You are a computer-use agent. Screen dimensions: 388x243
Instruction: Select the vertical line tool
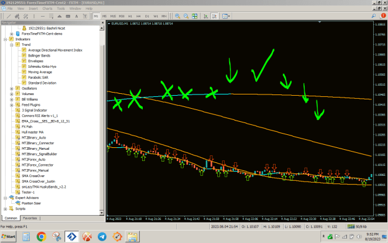(34, 16)
